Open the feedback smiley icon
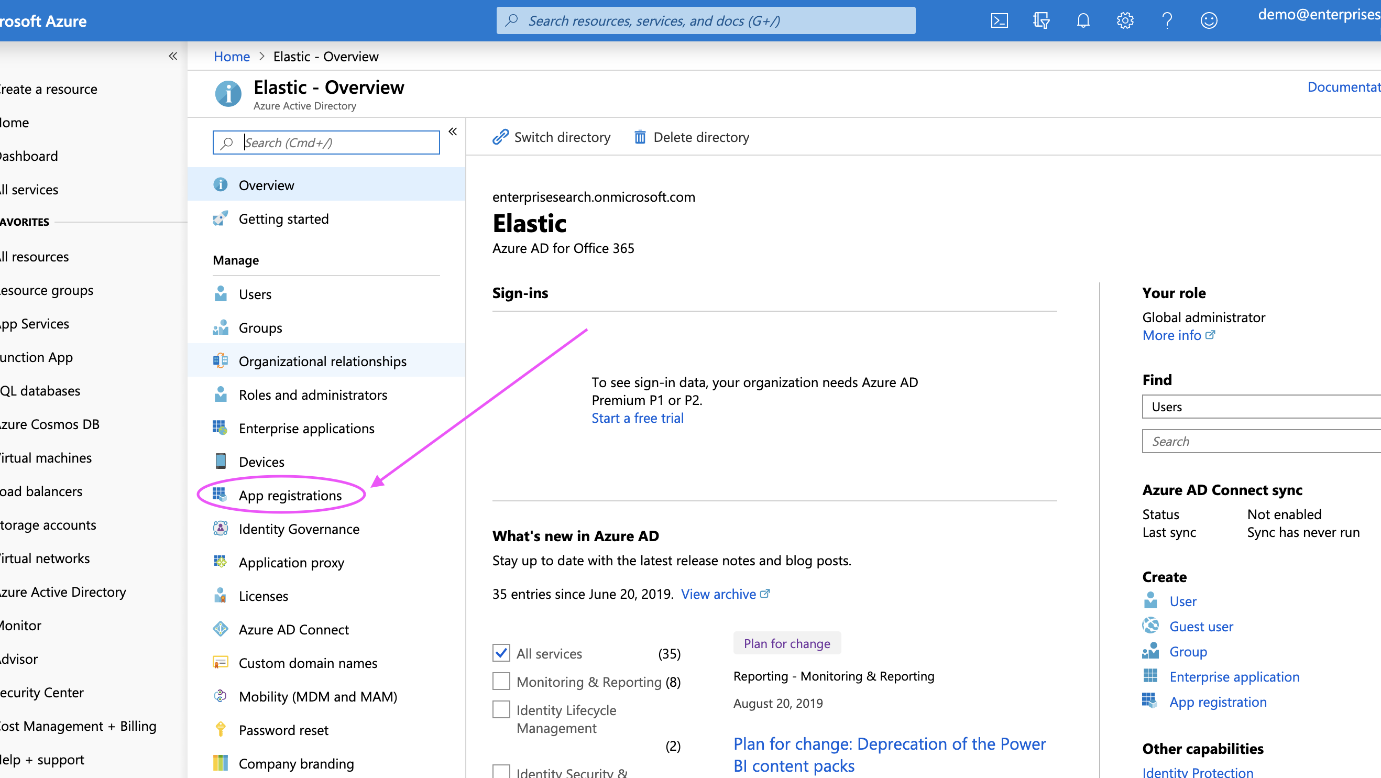Image resolution: width=1381 pixels, height=778 pixels. pyautogui.click(x=1208, y=21)
